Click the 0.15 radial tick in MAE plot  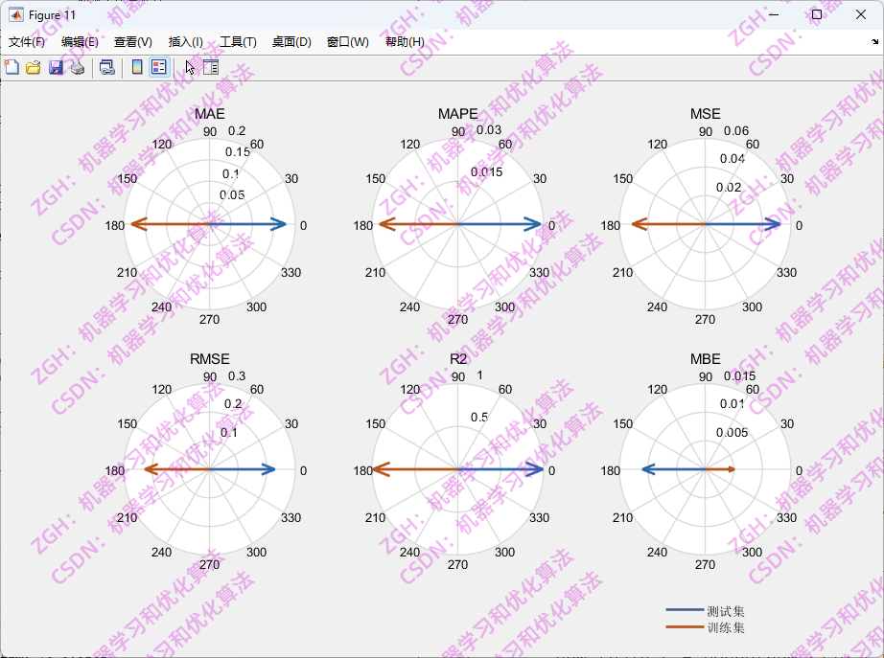[x=238, y=151]
